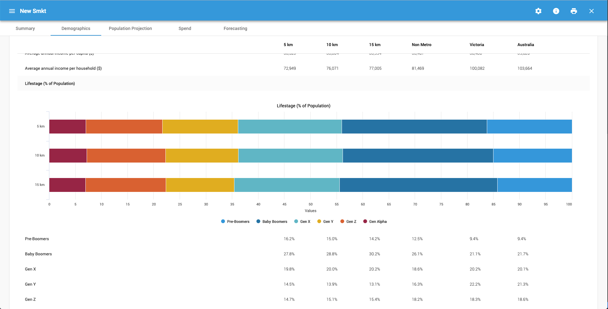Switch to the Summary tab
Screen dimensions: 608x309
(25, 28)
